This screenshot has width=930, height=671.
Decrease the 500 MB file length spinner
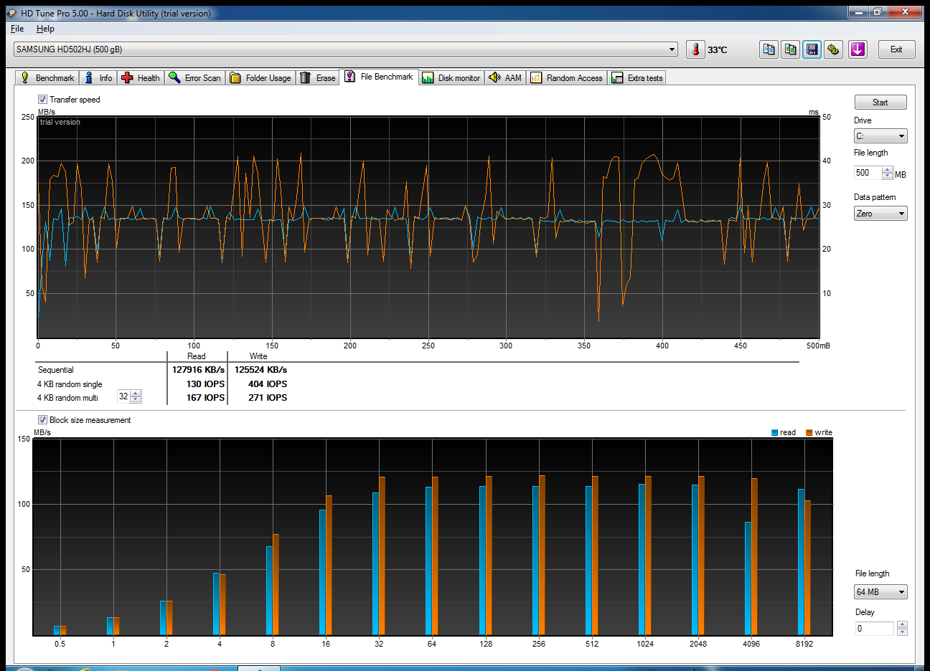click(888, 176)
